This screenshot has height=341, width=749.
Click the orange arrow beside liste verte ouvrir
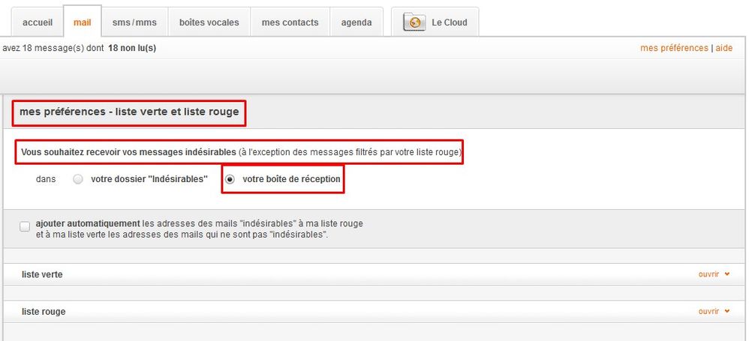726,274
